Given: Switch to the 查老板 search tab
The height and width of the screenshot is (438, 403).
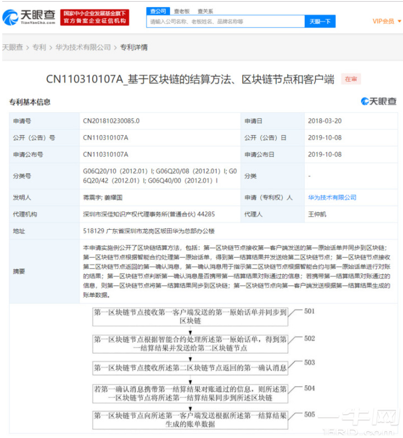Looking at the screenshot, I should (182, 11).
